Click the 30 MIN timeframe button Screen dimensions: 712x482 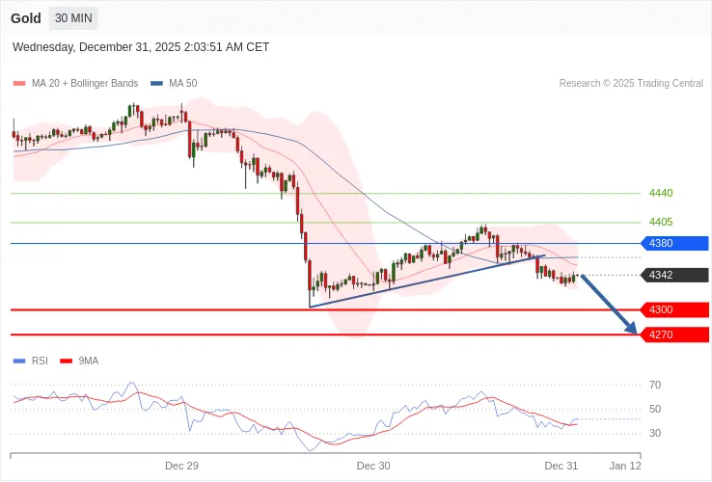coord(74,18)
